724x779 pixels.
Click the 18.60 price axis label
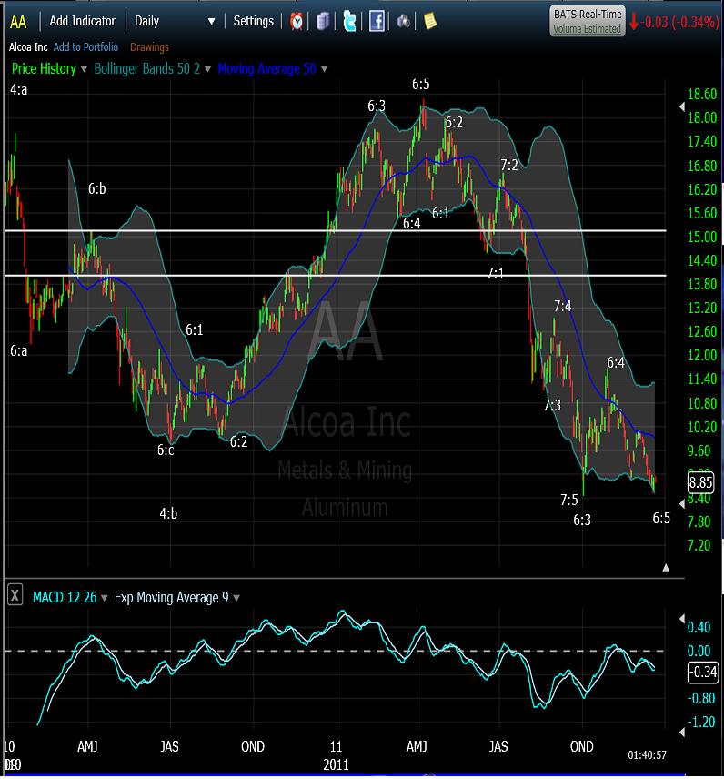[701, 94]
